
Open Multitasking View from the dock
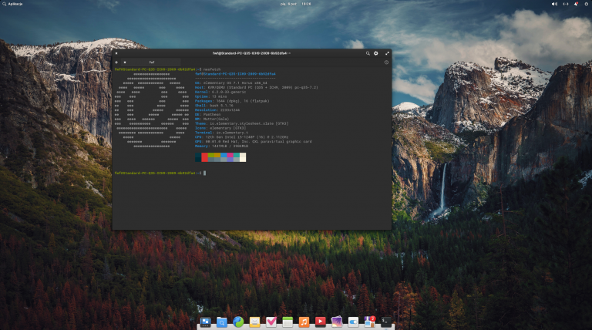[205, 322]
